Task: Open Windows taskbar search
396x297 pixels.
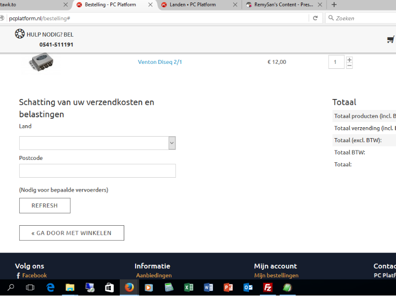Action: point(10,288)
